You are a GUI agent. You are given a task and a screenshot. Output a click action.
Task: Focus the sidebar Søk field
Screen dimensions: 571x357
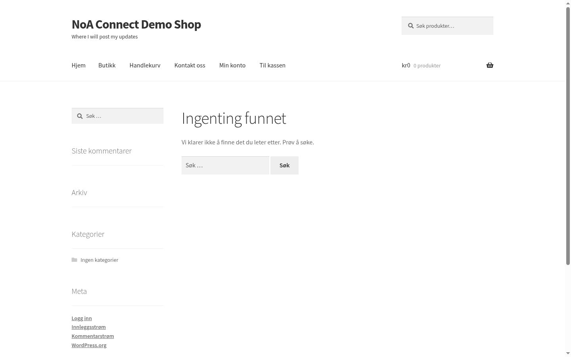(x=117, y=116)
